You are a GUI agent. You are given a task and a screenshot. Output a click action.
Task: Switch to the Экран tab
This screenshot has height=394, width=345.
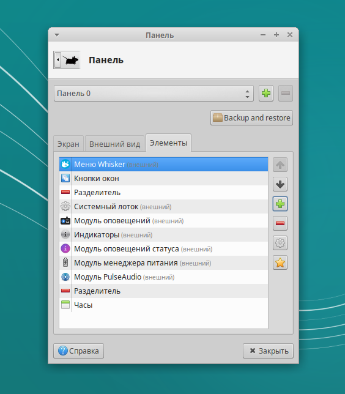click(69, 144)
